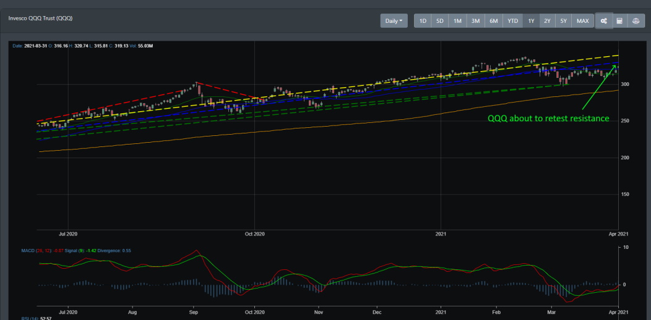Click the Date 2021-03-31 readout
651x320 pixels.
[30, 46]
